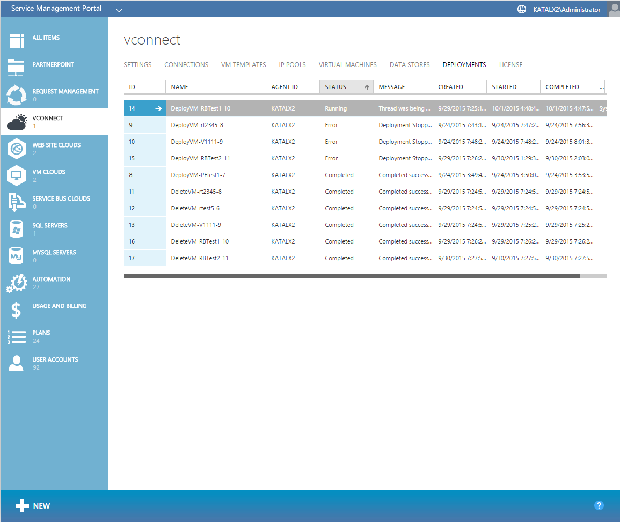Image resolution: width=620 pixels, height=522 pixels.
Task: Switch to the Settings tab
Action: (137, 65)
